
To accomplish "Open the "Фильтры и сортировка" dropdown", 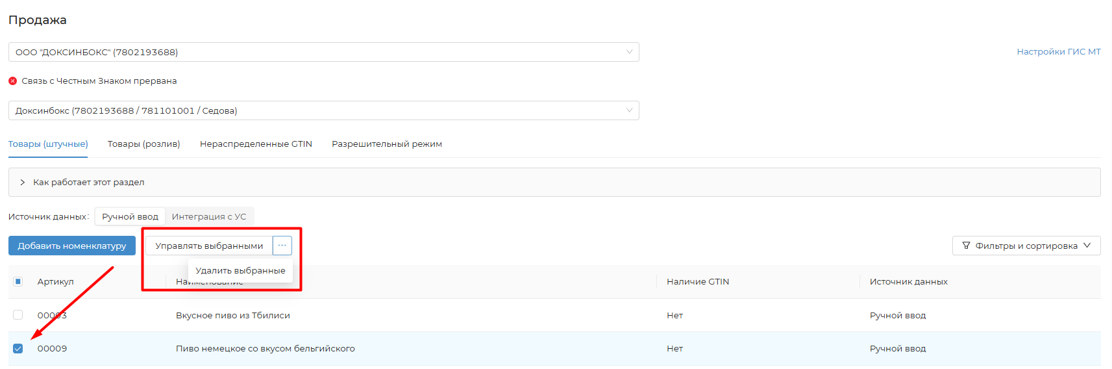I will click(1026, 246).
